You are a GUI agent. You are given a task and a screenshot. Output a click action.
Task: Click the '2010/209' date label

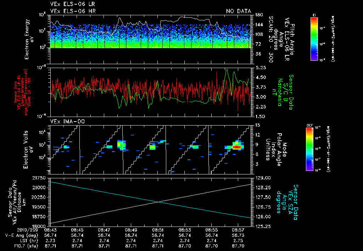pos(28,230)
